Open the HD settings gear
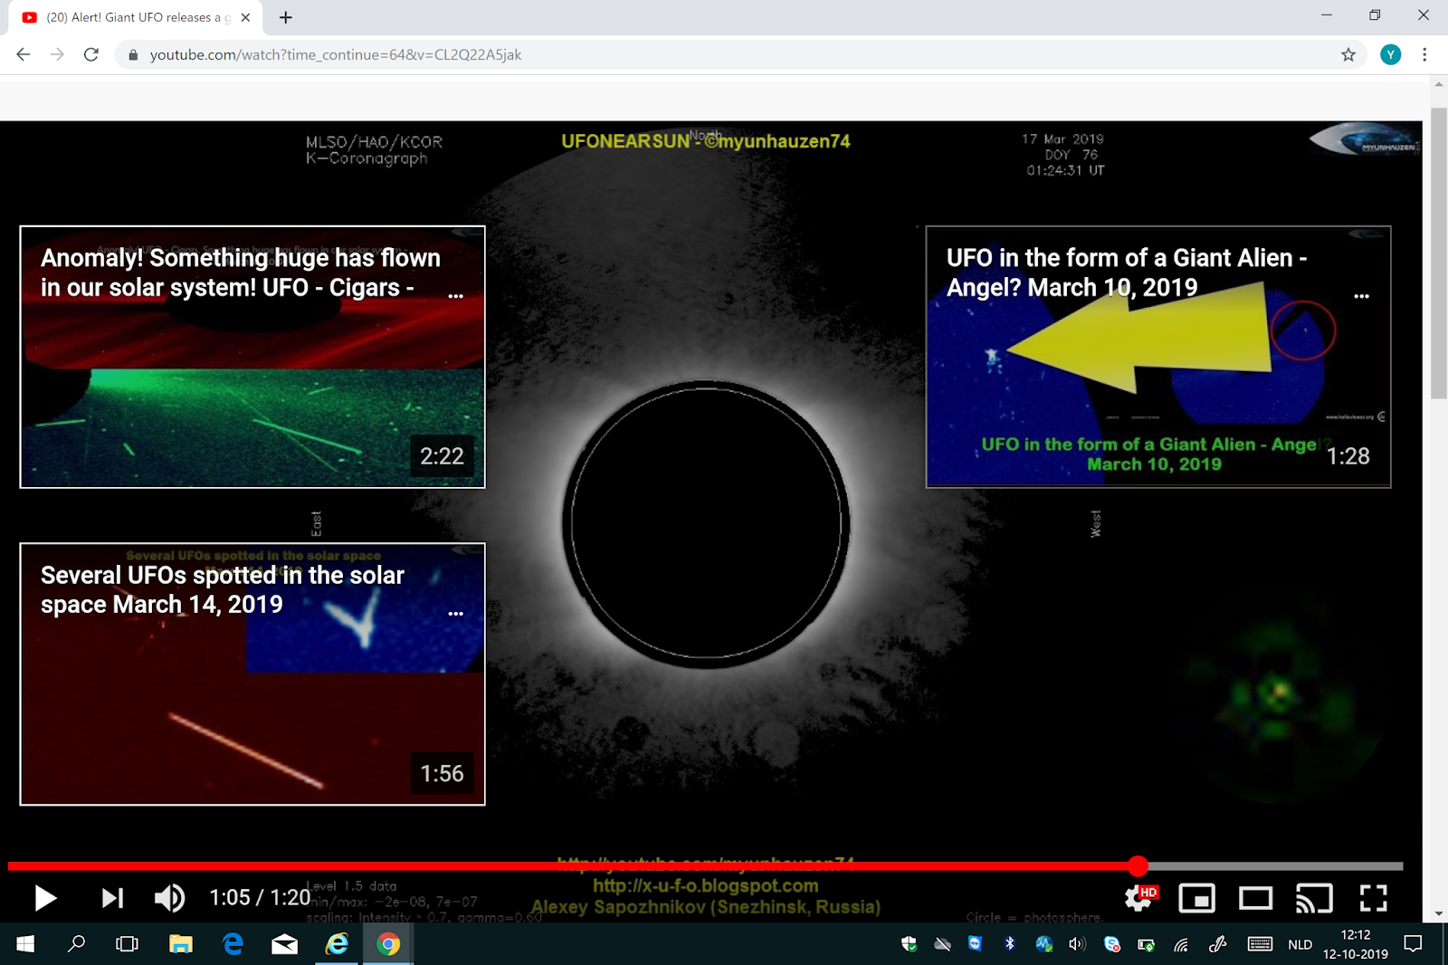Image resolution: width=1448 pixels, height=965 pixels. tap(1139, 898)
